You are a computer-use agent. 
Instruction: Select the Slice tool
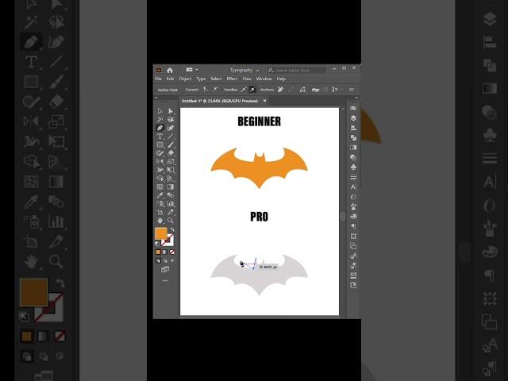tap(171, 212)
